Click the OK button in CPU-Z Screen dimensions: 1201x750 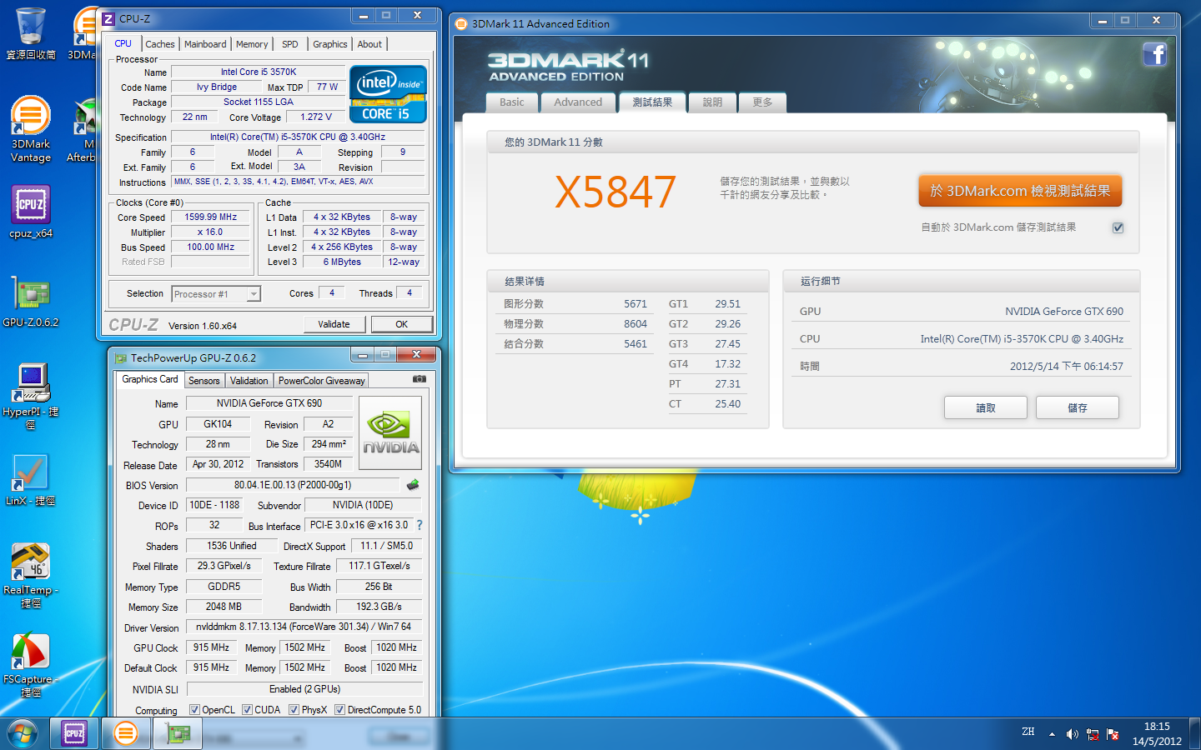[x=402, y=324]
